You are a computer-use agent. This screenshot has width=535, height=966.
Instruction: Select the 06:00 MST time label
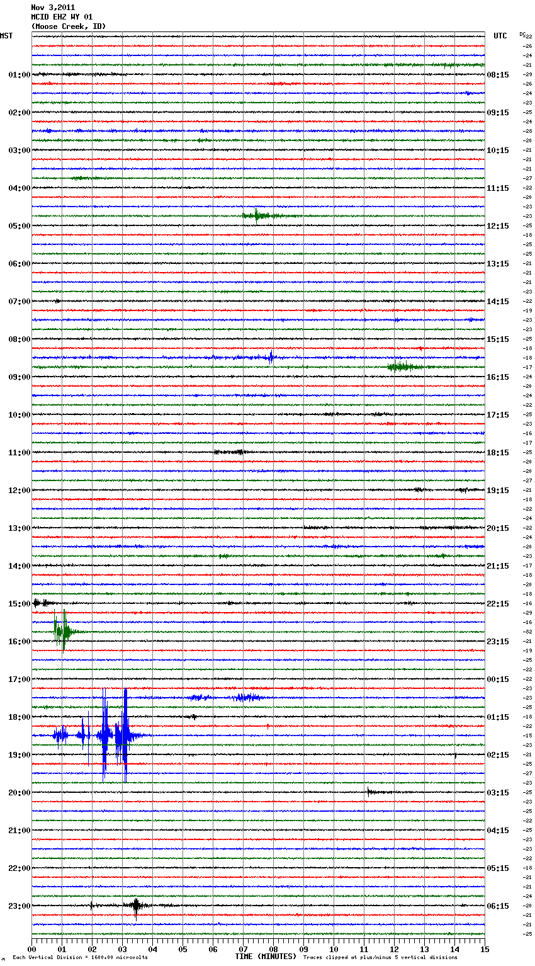coord(19,264)
